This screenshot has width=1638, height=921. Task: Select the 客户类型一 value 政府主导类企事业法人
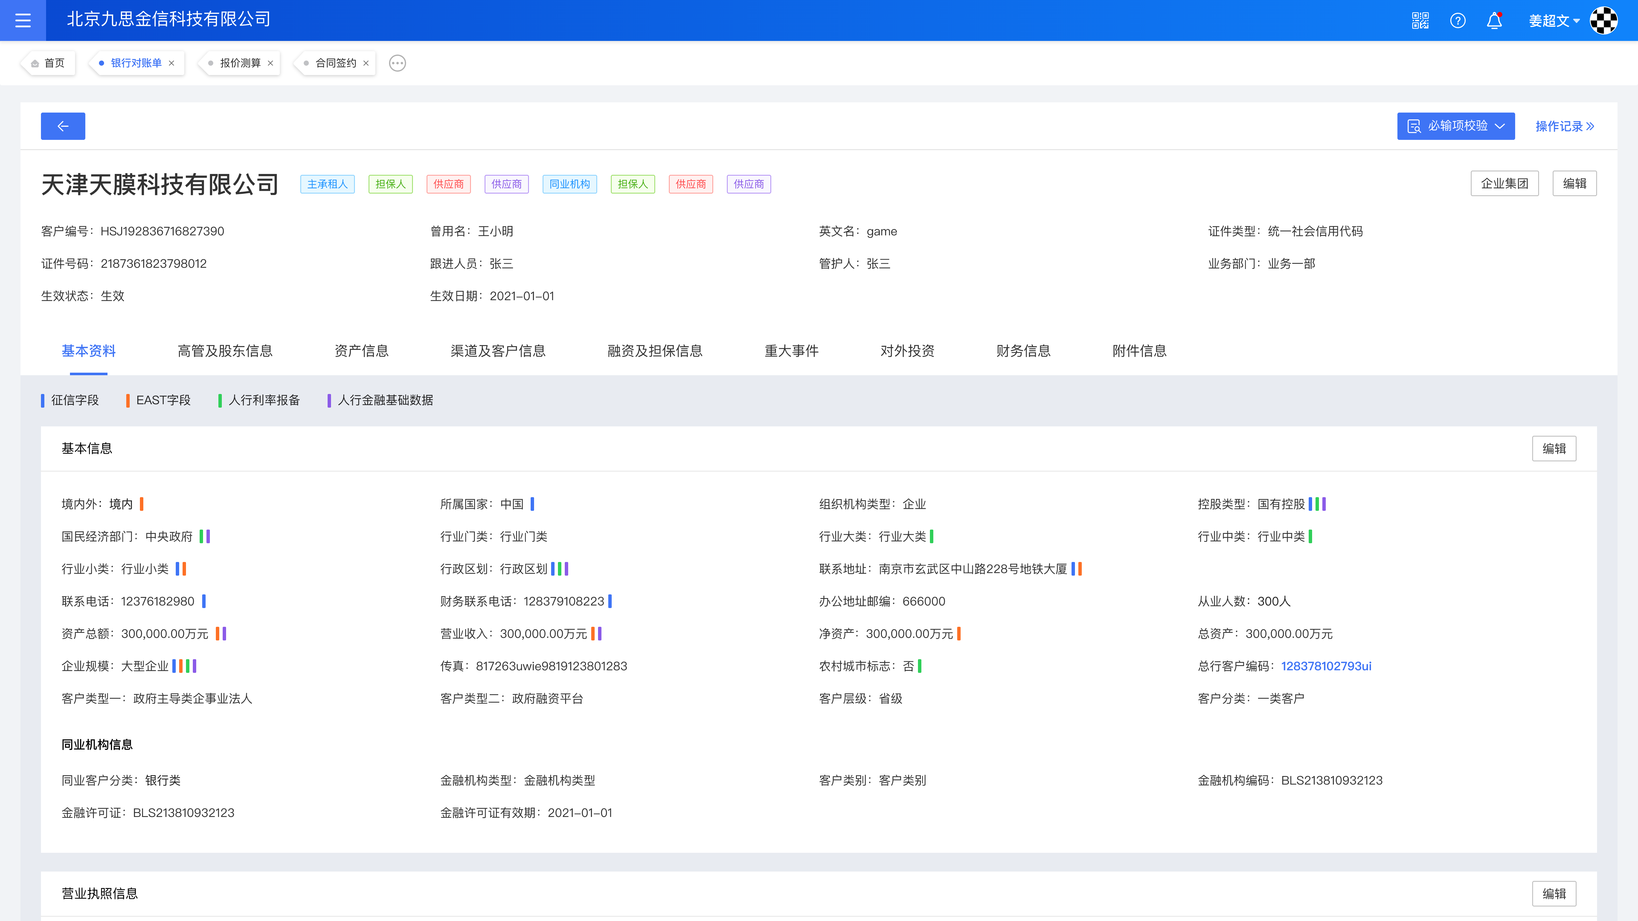(193, 698)
